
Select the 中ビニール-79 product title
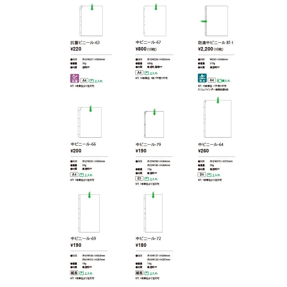(148, 145)
